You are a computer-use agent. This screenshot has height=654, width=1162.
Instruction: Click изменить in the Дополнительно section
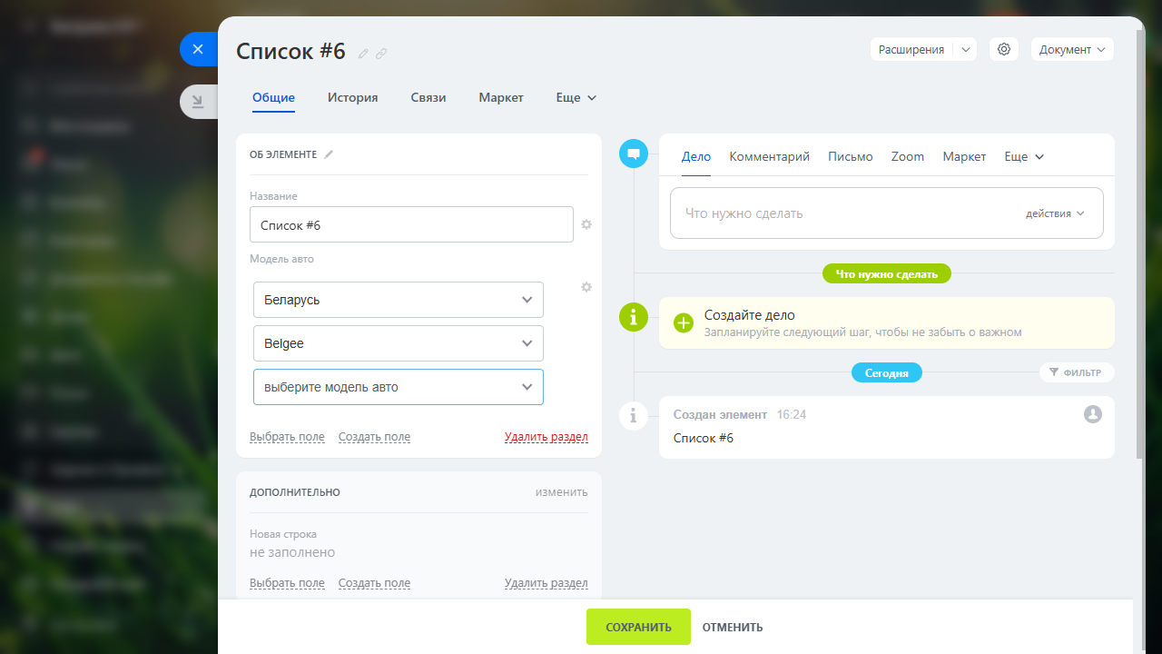click(561, 492)
